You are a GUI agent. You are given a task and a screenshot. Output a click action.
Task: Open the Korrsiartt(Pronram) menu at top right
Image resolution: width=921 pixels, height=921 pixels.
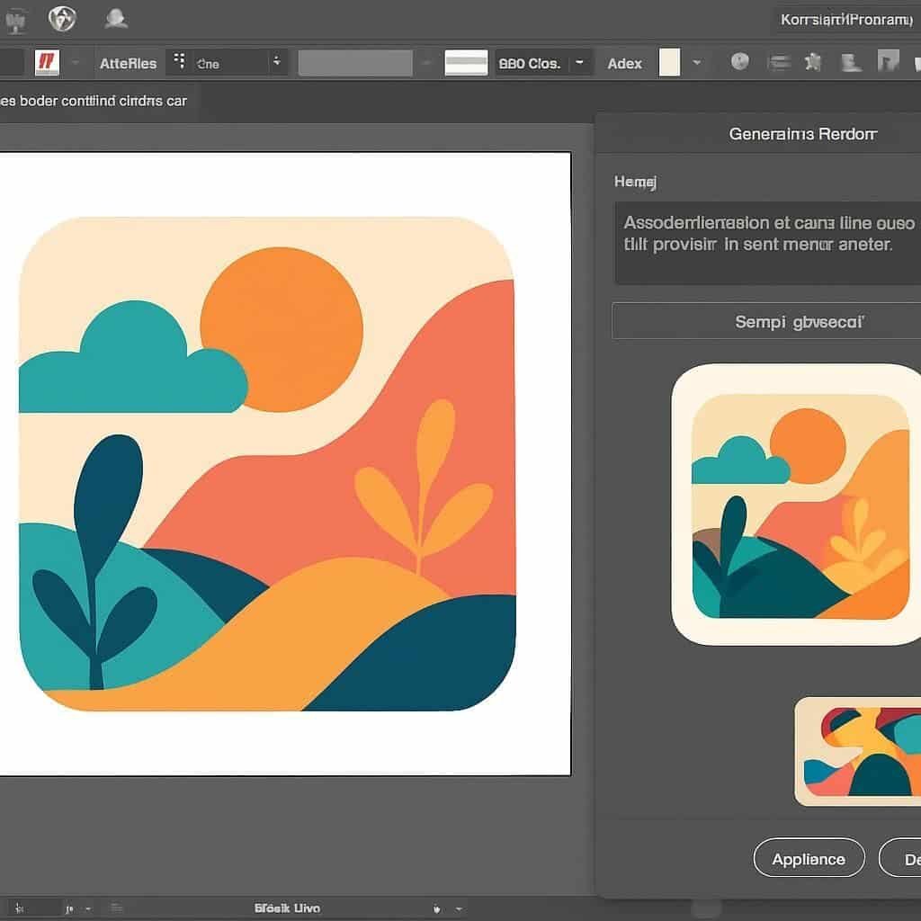pos(846,19)
